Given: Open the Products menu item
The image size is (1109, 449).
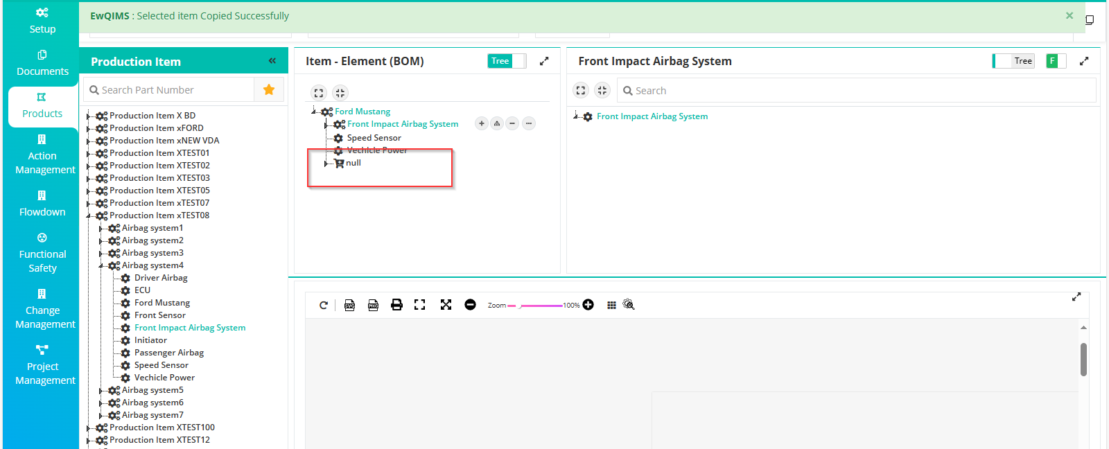Looking at the screenshot, I should tap(42, 106).
